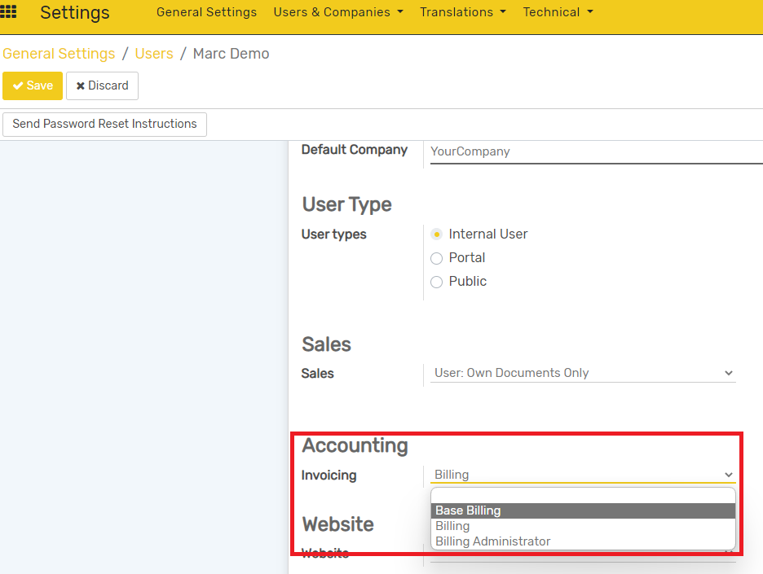Image resolution: width=763 pixels, height=574 pixels.
Task: Open the Users breadcrumb link
Action: [x=154, y=53]
